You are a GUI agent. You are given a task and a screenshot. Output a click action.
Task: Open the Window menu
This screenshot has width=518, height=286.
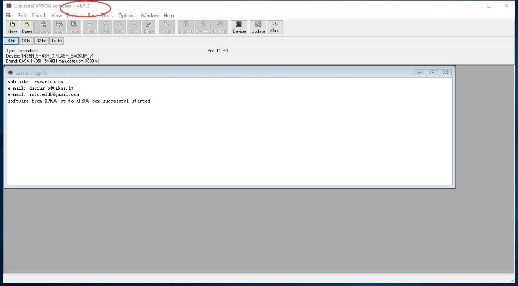[150, 15]
